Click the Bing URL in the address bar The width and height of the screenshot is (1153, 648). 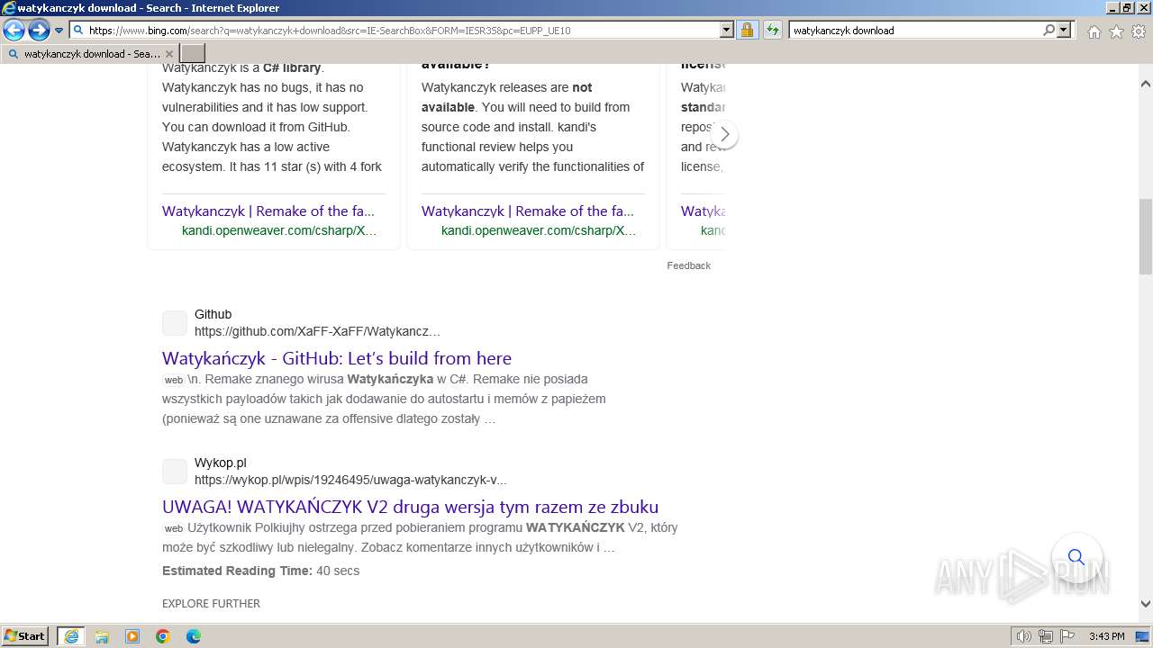point(330,31)
